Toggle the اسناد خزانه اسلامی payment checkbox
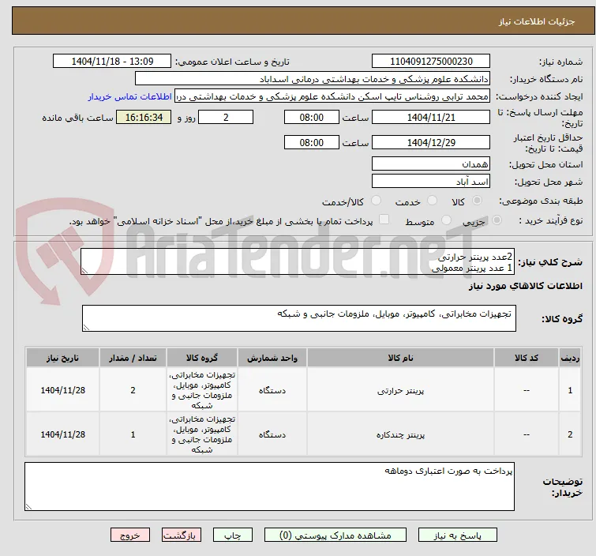Screen dimensions: 596x556 [384, 220]
